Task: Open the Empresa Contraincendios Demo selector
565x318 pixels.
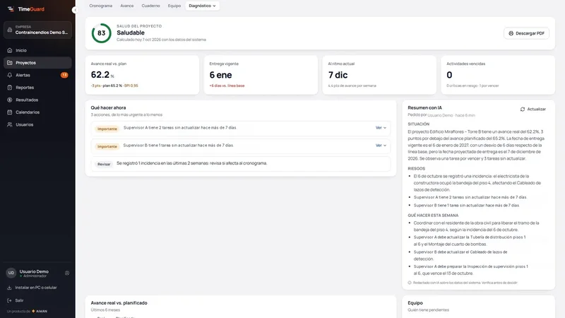Action: coord(37,30)
